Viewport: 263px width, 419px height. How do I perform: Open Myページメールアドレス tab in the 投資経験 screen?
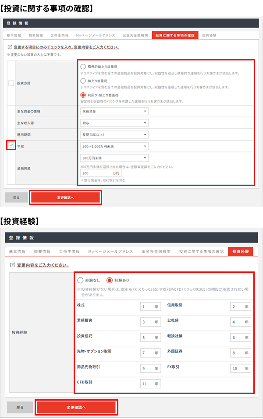tap(110, 251)
